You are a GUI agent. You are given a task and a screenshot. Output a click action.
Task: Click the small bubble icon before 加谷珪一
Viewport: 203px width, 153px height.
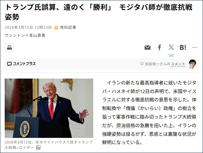[142, 64]
